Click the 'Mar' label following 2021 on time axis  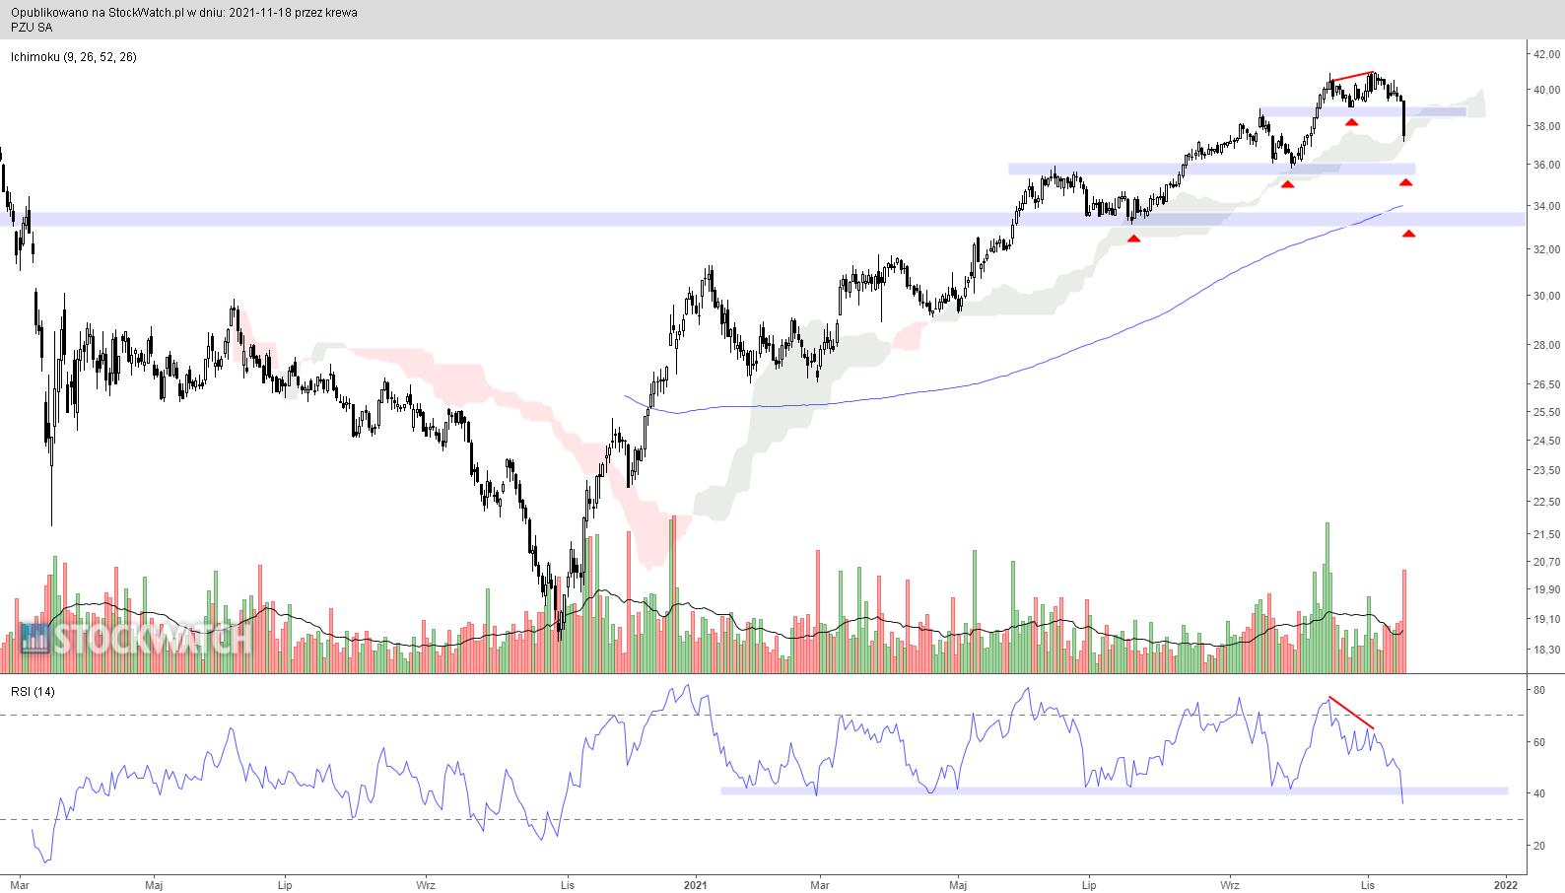point(820,884)
